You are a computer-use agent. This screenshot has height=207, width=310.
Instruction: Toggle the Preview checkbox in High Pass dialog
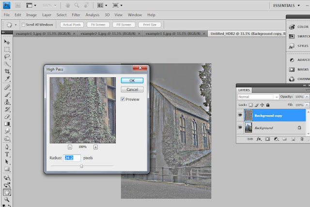pyautogui.click(x=123, y=99)
